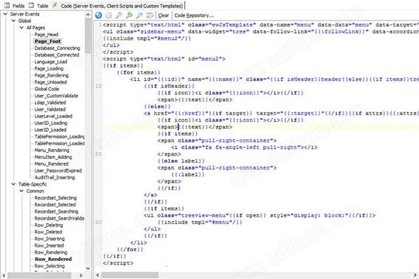This screenshot has width=419, height=279.
Task: Select the User_PasswordExpired event
Action: tap(58, 171)
